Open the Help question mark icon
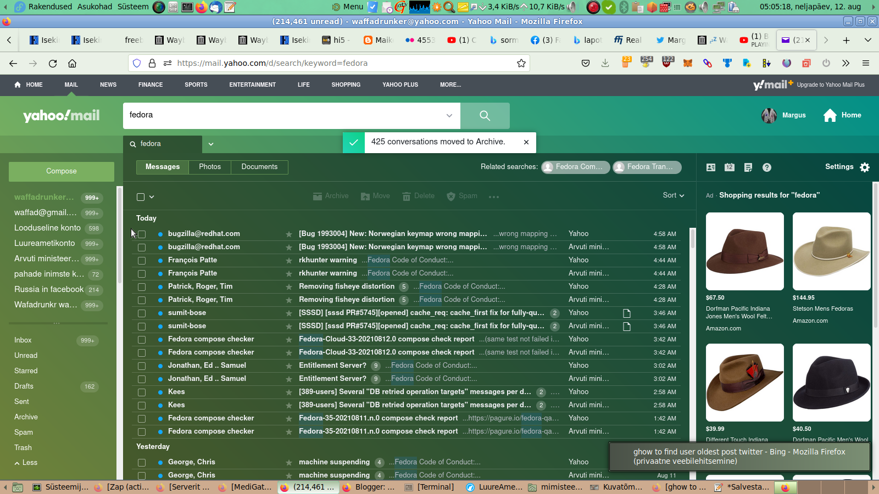 pyautogui.click(x=767, y=167)
